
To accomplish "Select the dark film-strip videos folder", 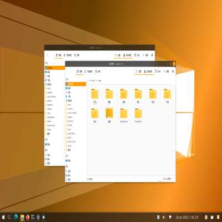I will pos(109,115).
